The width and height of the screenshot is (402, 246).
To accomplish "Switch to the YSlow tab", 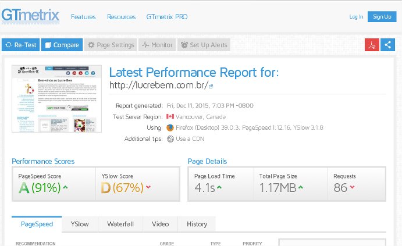I will [80, 224].
